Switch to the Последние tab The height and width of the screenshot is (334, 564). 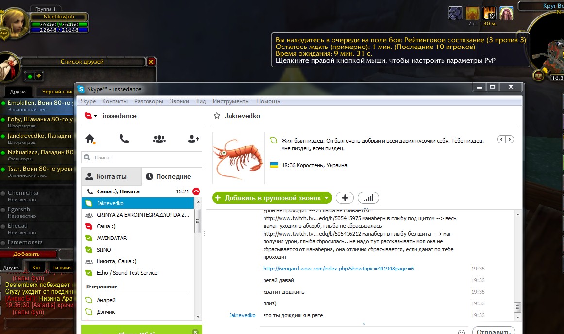(172, 176)
